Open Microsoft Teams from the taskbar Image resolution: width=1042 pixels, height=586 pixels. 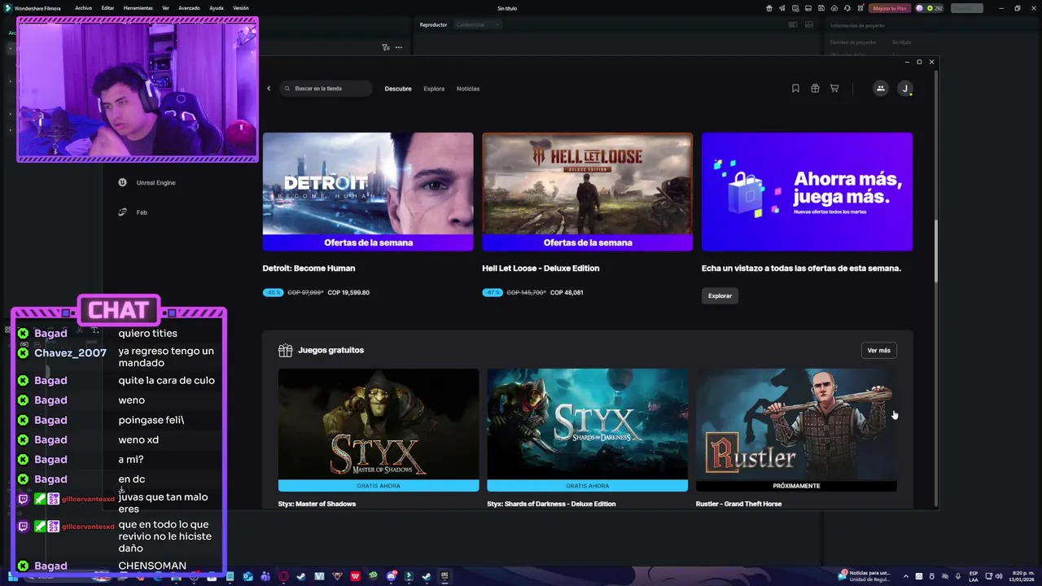pos(265,576)
